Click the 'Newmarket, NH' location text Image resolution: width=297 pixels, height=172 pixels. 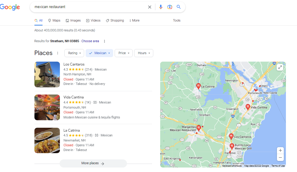pyautogui.click(x=75, y=140)
